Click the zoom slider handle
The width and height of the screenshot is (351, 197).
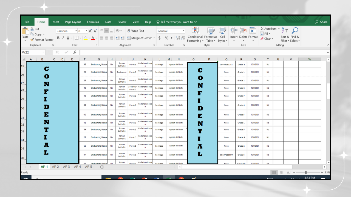(x=306, y=172)
